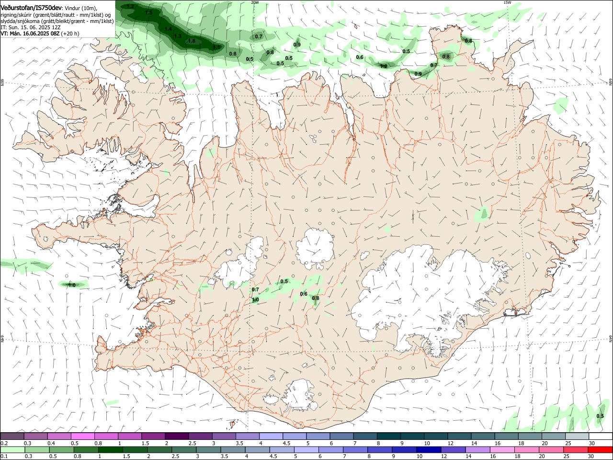Pick the darkest purple swatch between 2 and 2.5, top row
Viewport: 613px width, 460px height.
tap(176, 436)
